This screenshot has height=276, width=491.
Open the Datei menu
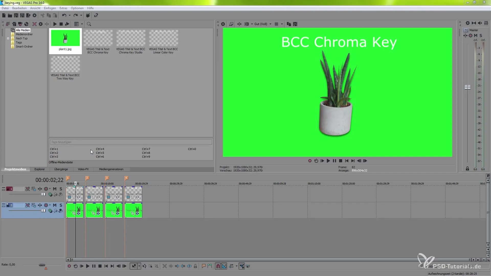click(x=5, y=8)
